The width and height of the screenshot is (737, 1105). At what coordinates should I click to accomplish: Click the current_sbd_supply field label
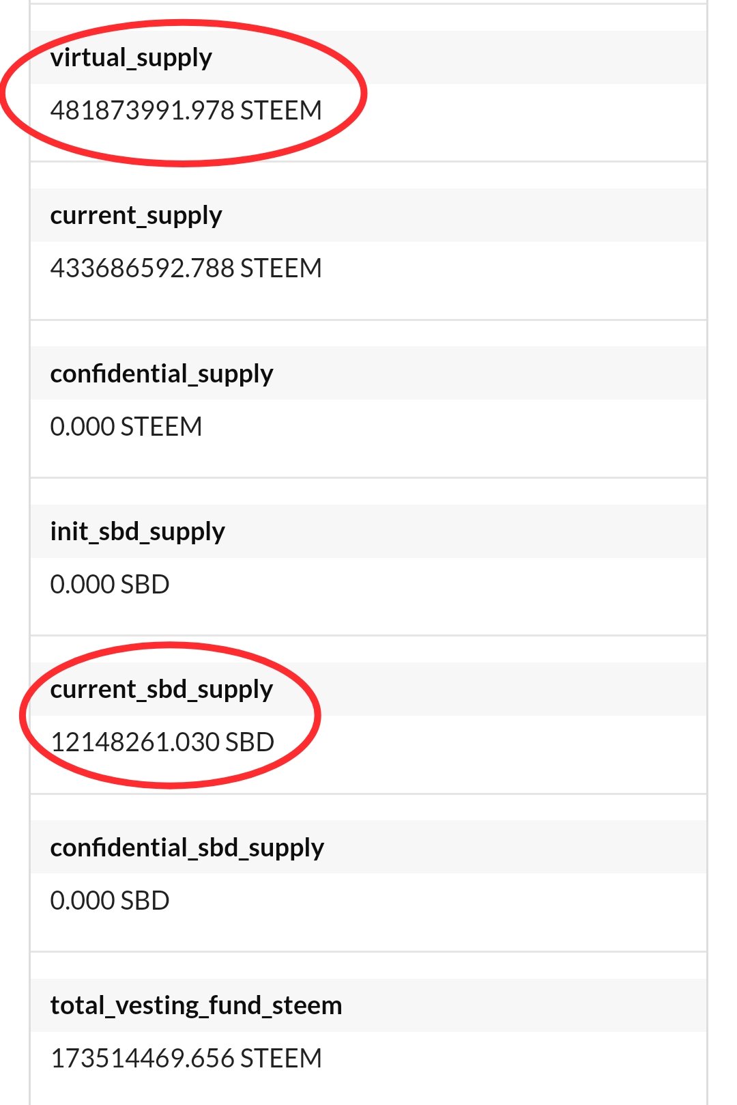[162, 690]
